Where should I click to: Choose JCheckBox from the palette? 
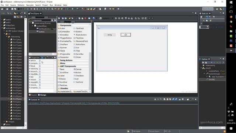(63, 35)
